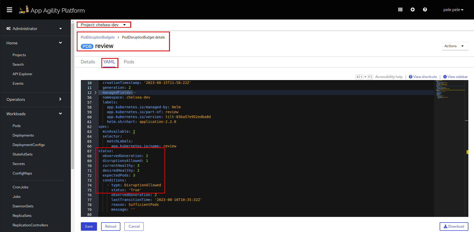
Task: Expand the Operators section in sidebar
Action: pyautogui.click(x=60, y=99)
